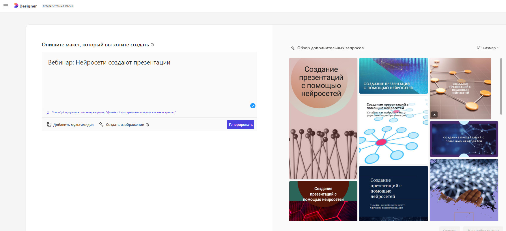
Task: Click the info icon beside the layout heading
Action: 152,45
